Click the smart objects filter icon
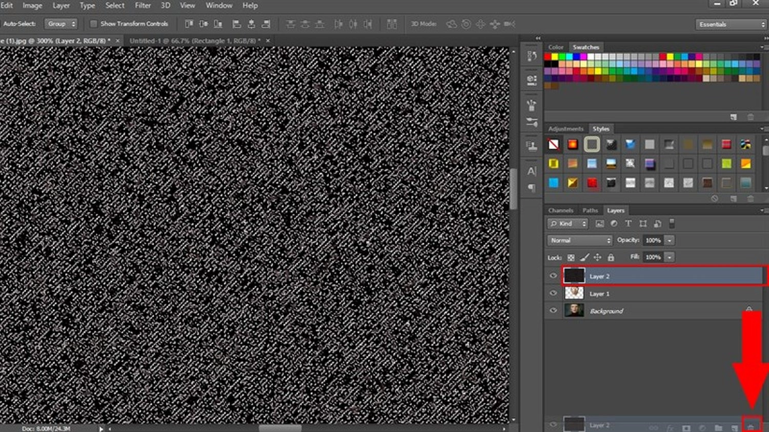This screenshot has width=769, height=432. coord(658,224)
